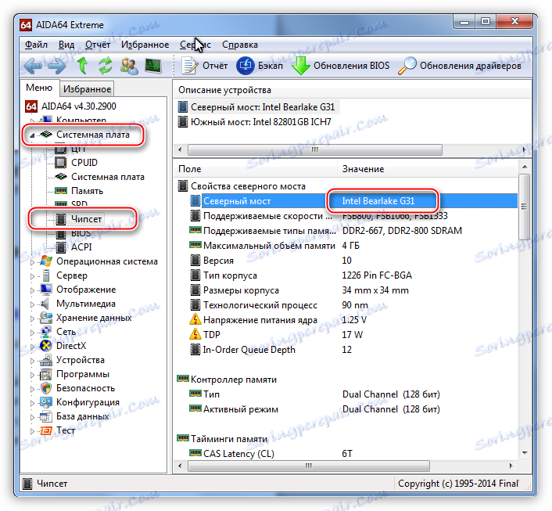Expand the Отображение tree node
Screen dimensions: 552x511
tap(32, 290)
